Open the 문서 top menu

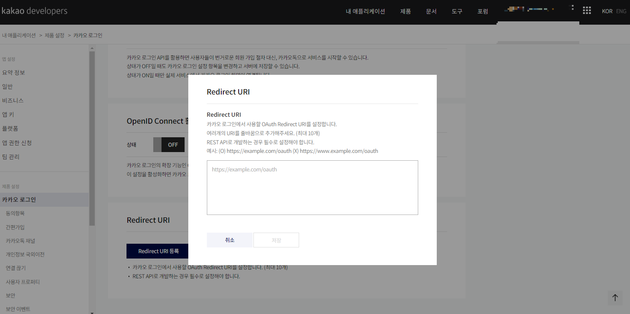(431, 12)
